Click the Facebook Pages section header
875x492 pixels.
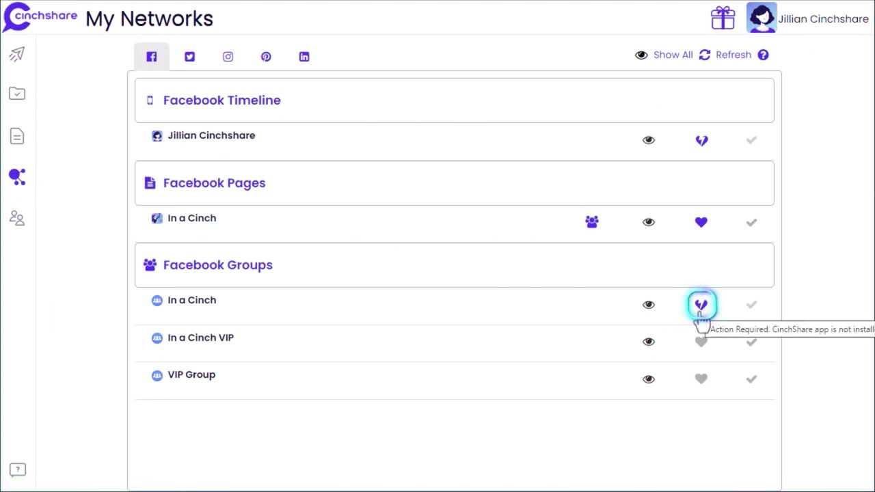pyautogui.click(x=455, y=183)
